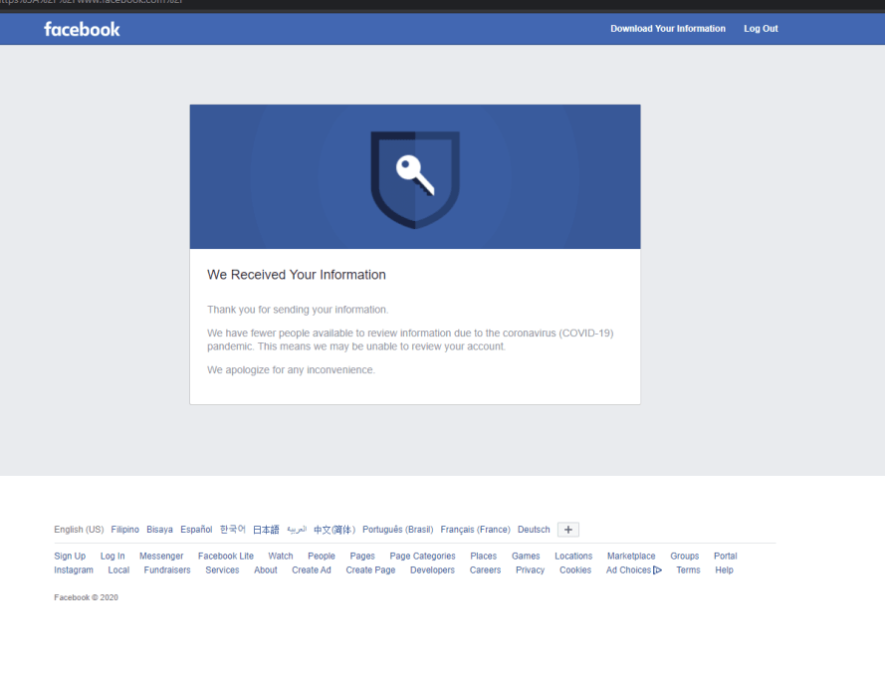
Task: Switch language to Japanese 日本語
Action: [266, 530]
